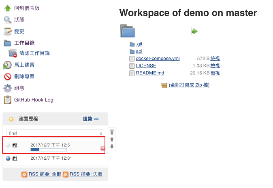Click the notepad 變更 changes icon

point(7,31)
